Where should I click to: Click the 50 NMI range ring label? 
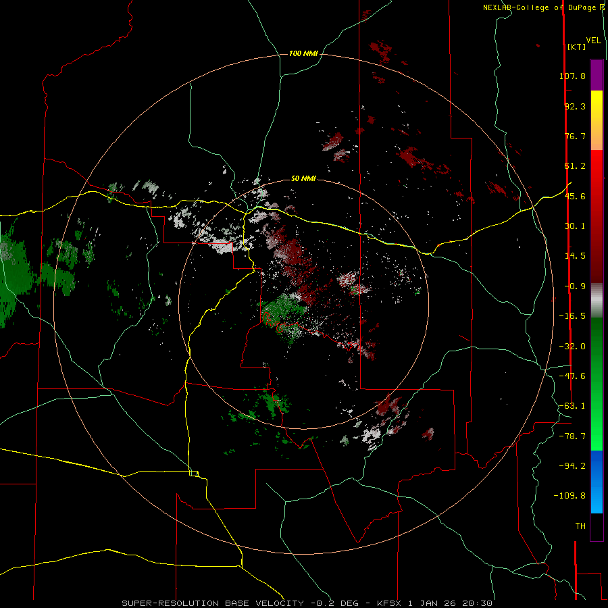[303, 179]
